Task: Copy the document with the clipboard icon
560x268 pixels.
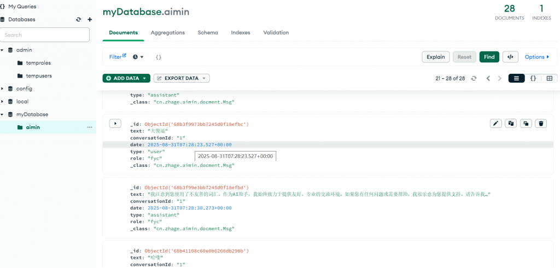Action: 511,124
